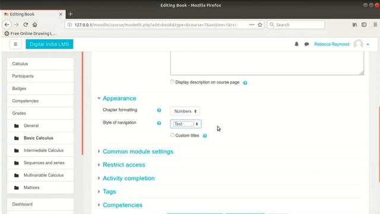Click the Firefox Search box
Screen dimensions: 380x214
click(x=296, y=24)
